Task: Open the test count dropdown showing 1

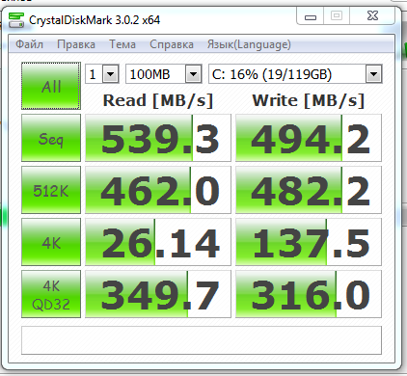Action: (102, 74)
